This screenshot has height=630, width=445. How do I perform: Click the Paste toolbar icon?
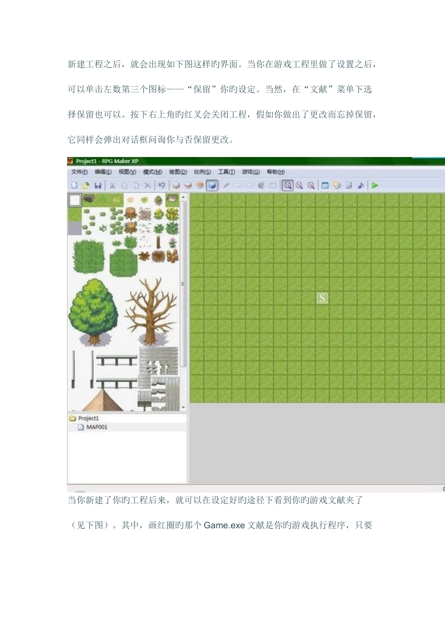click(136, 186)
